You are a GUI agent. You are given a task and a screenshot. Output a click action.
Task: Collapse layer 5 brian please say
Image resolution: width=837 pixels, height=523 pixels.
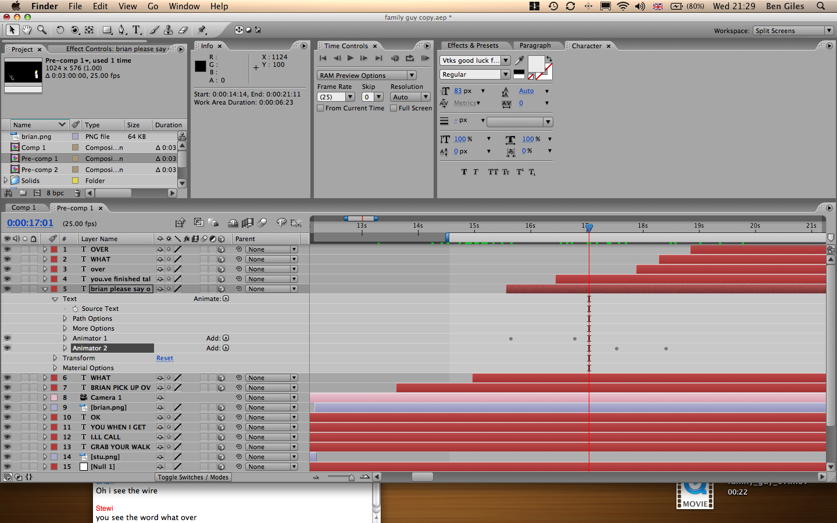45,289
